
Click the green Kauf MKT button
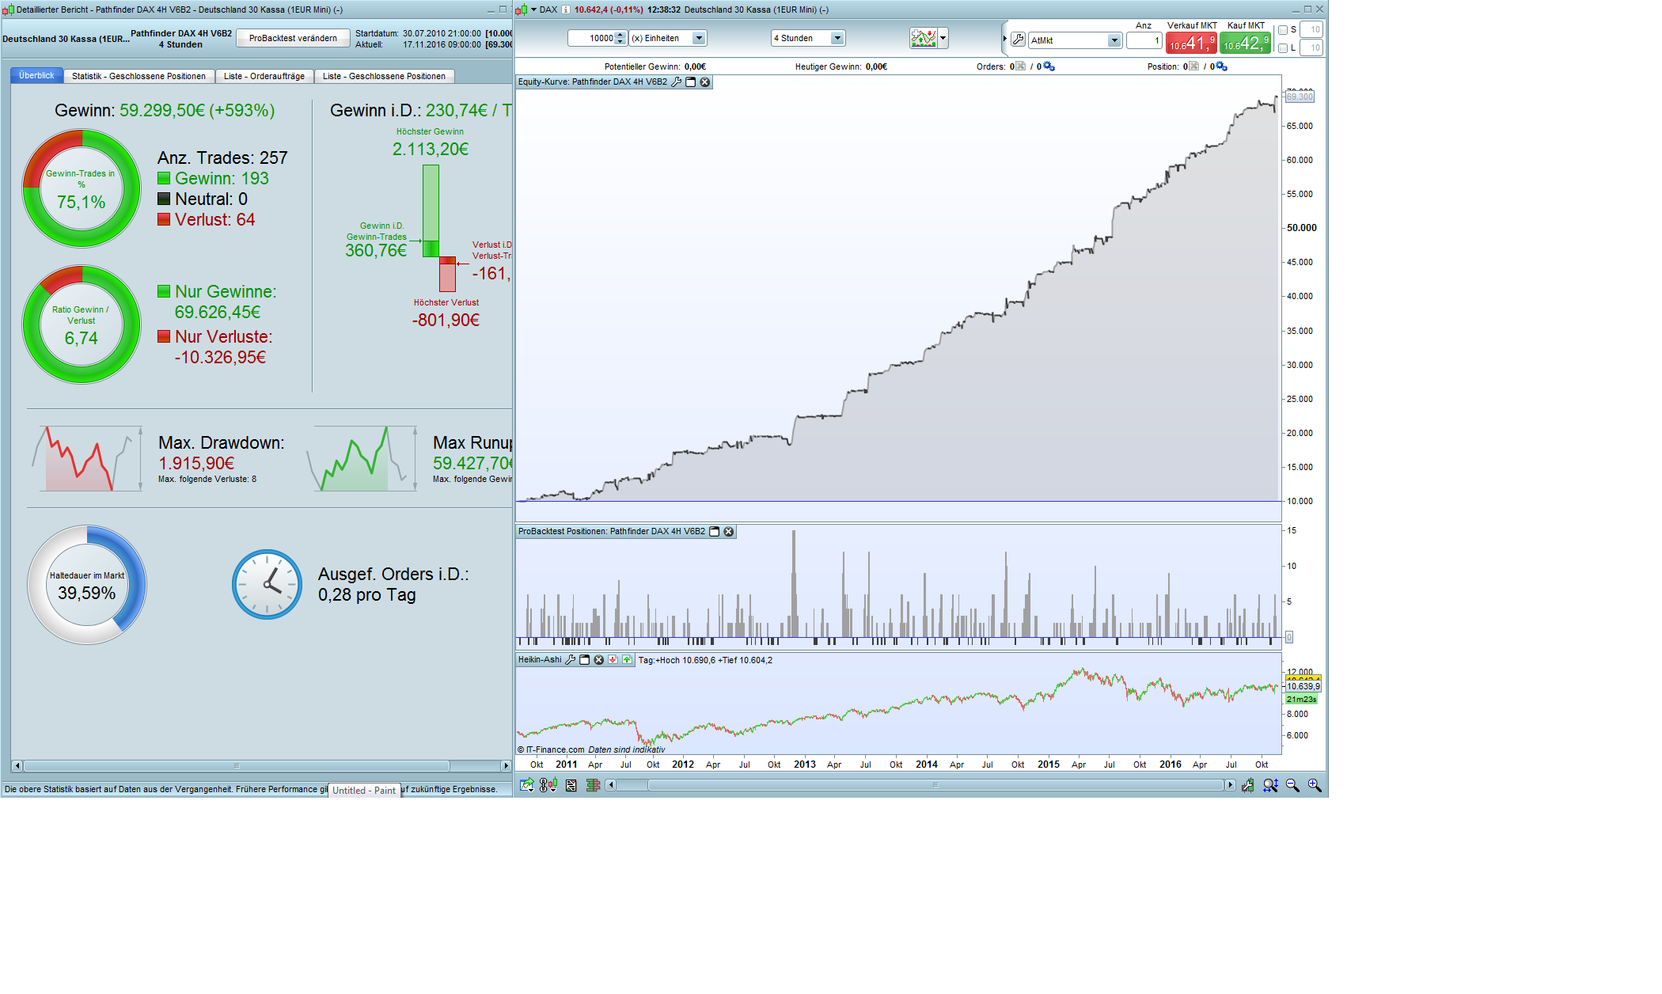1245,43
